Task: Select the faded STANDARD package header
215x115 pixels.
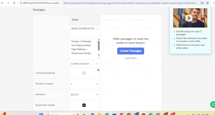Action: [x=109, y=20]
